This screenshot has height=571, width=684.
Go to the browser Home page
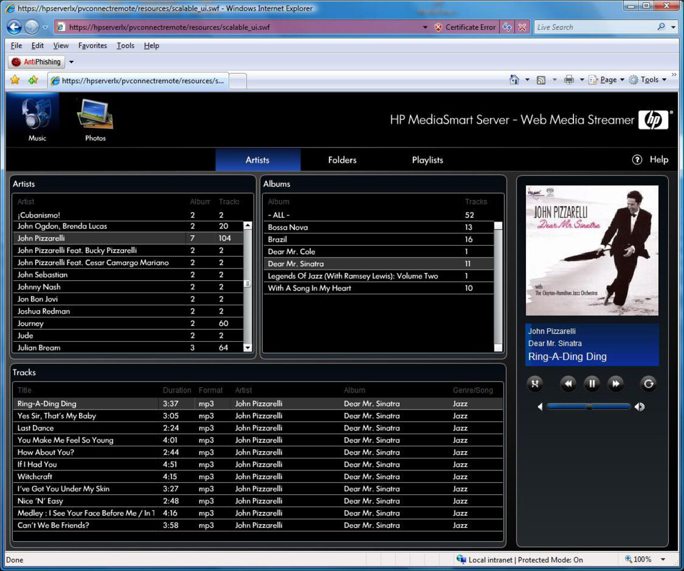tap(514, 80)
